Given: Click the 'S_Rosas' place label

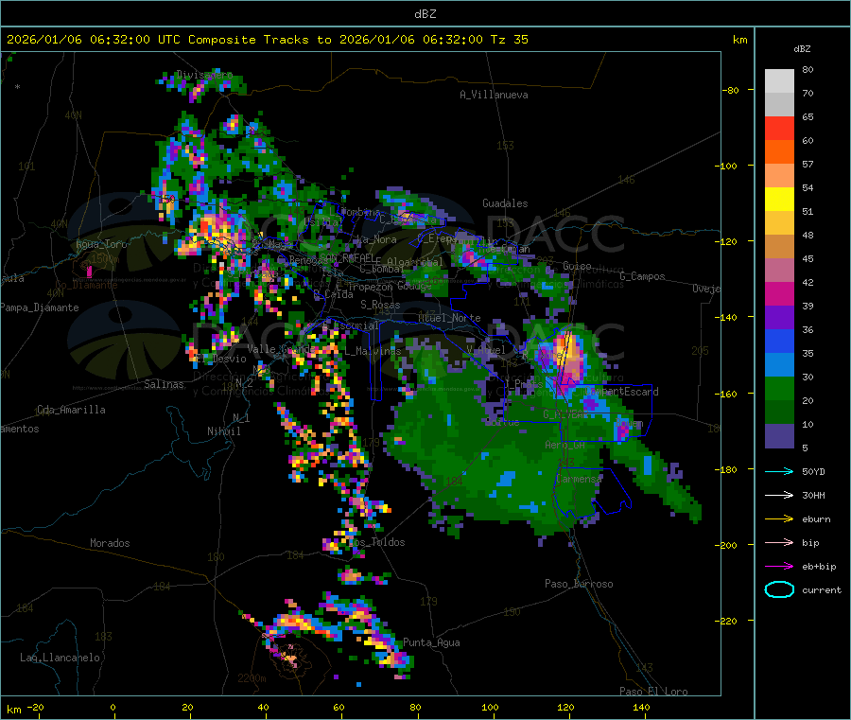Looking at the screenshot, I should pyautogui.click(x=380, y=306).
